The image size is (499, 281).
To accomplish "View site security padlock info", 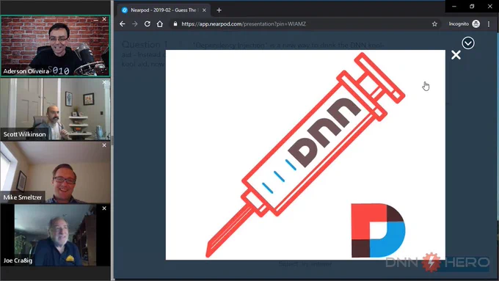I will (175, 24).
